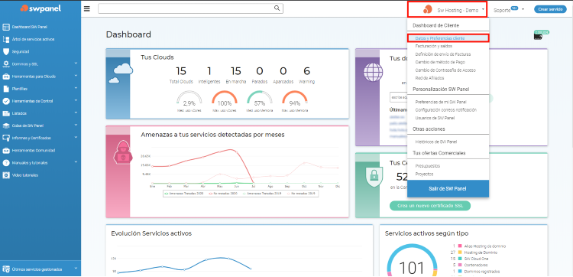Screen dimensions: 573x277
Task: Expand the Plantillas sidebar section
Action: [76, 88]
